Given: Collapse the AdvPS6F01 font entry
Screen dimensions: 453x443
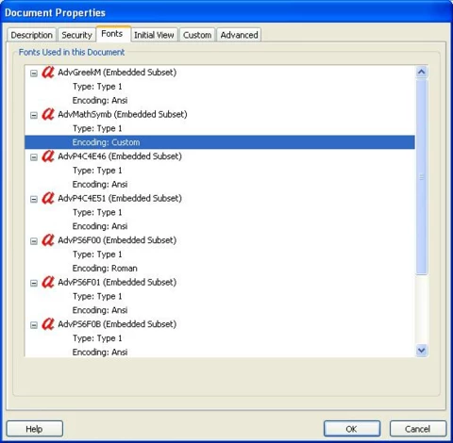Looking at the screenshot, I should [x=34, y=284].
